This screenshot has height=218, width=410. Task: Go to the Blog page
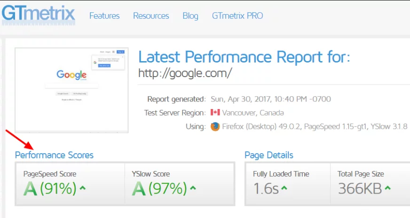click(190, 16)
